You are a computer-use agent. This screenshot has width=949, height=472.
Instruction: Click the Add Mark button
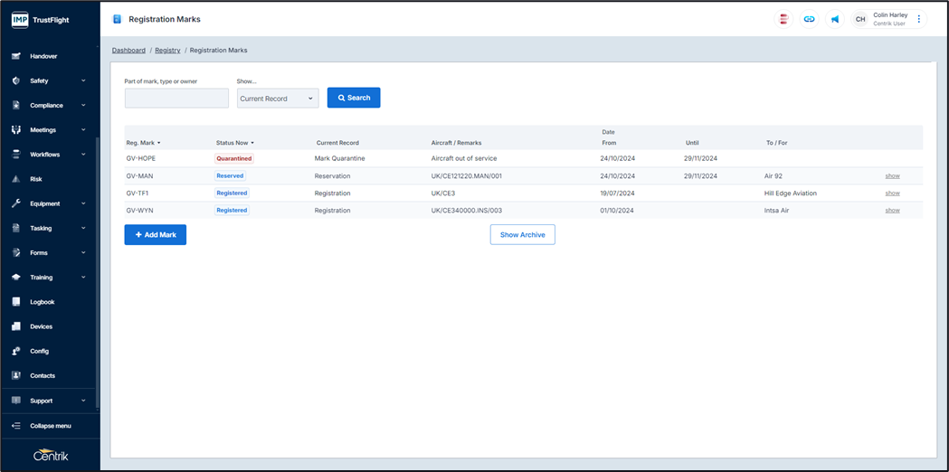pos(156,235)
